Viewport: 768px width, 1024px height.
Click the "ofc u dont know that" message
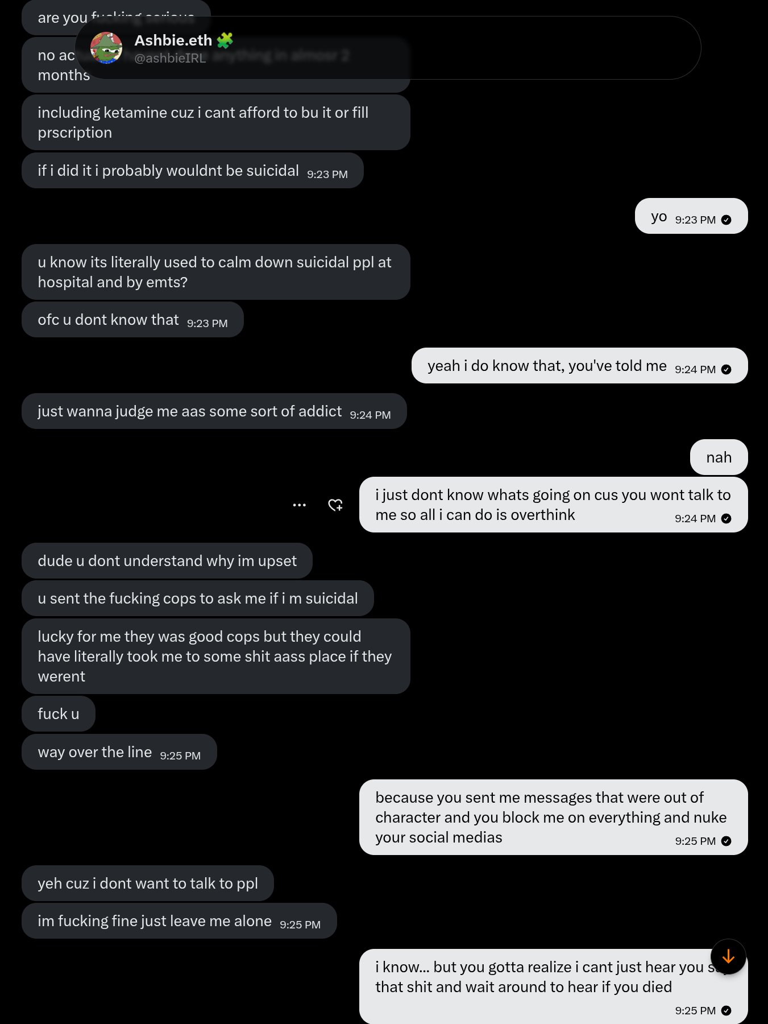point(132,320)
